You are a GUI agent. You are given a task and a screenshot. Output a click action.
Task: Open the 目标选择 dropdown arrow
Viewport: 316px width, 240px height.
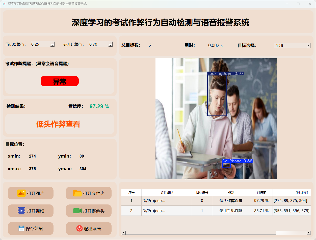point(309,45)
